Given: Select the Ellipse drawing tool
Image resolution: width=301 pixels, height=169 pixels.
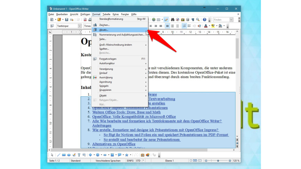Looking at the screenshot, I should [69, 155].
